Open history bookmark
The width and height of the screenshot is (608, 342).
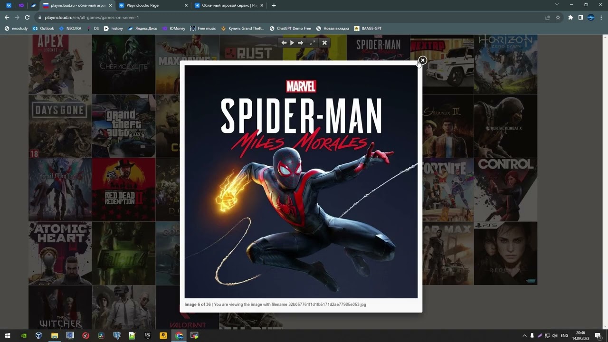(x=113, y=28)
